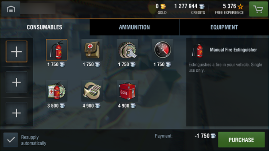
Task: Toggle the Resupply automatically checkbox
Action: (x=11, y=140)
